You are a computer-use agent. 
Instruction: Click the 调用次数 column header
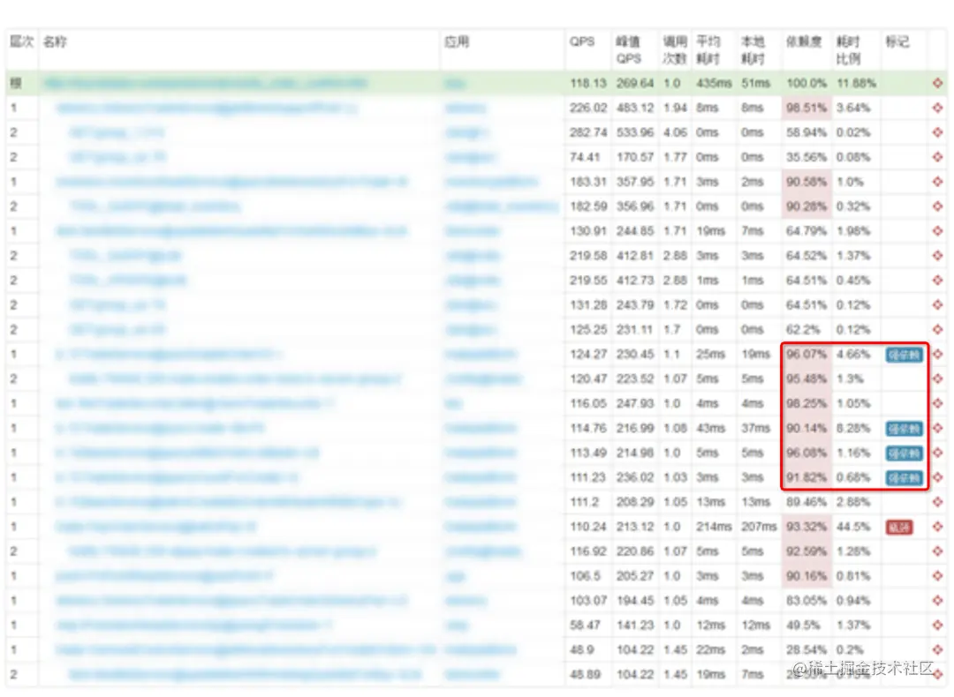coord(675,49)
